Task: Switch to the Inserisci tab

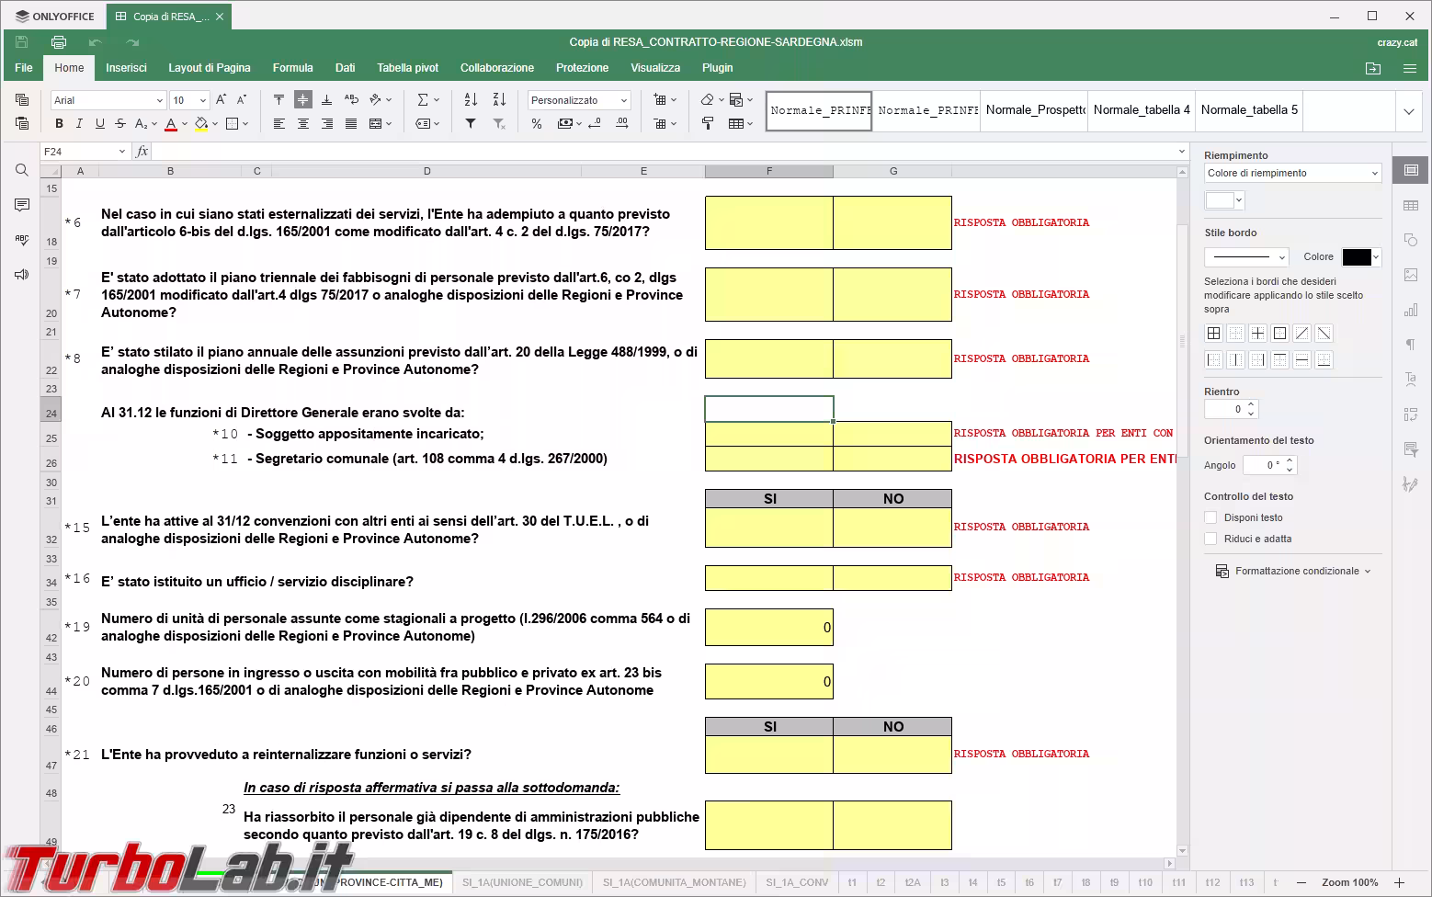Action: coord(126,68)
